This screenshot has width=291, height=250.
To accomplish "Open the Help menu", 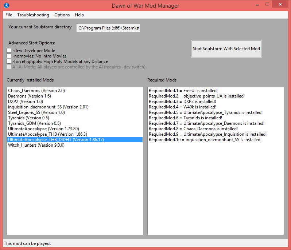I will (79, 15).
